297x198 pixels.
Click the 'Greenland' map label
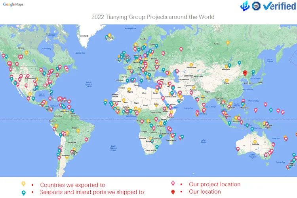(84, 36)
